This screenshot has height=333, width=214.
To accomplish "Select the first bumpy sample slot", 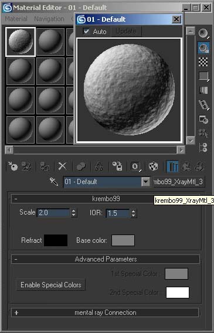I will [x=21, y=42].
